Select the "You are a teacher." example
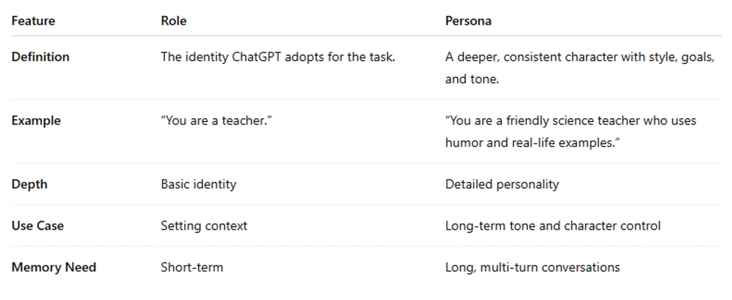The height and width of the screenshot is (300, 732). (x=216, y=121)
